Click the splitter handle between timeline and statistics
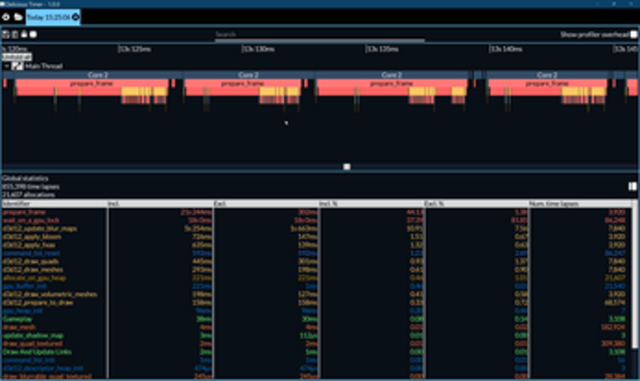 point(347,167)
